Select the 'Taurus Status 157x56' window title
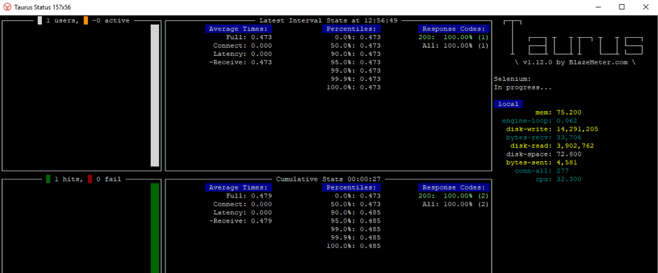The image size is (658, 273). 43,7
